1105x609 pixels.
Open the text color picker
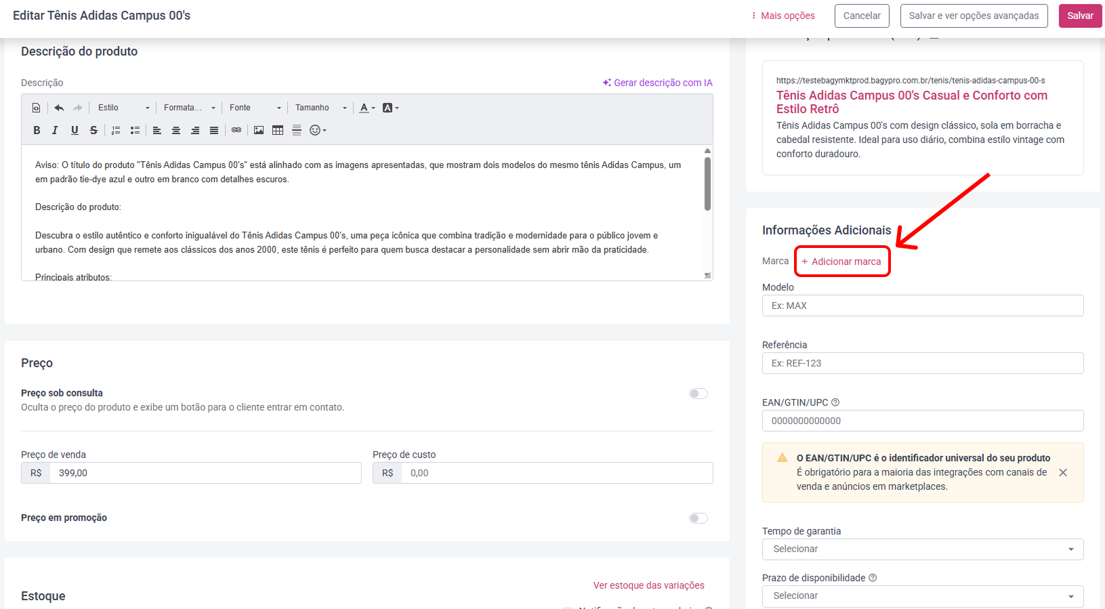point(367,108)
